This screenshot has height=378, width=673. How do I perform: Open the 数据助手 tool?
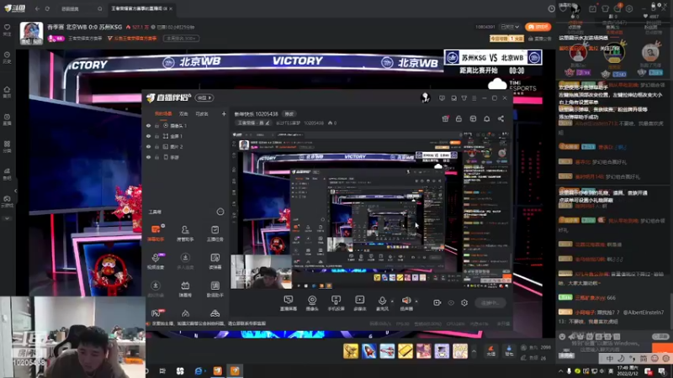coord(215,289)
